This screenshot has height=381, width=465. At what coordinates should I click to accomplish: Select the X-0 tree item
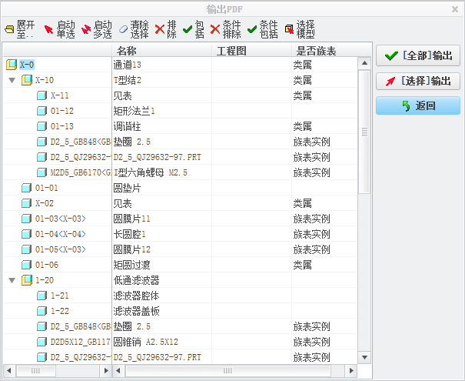[27, 65]
